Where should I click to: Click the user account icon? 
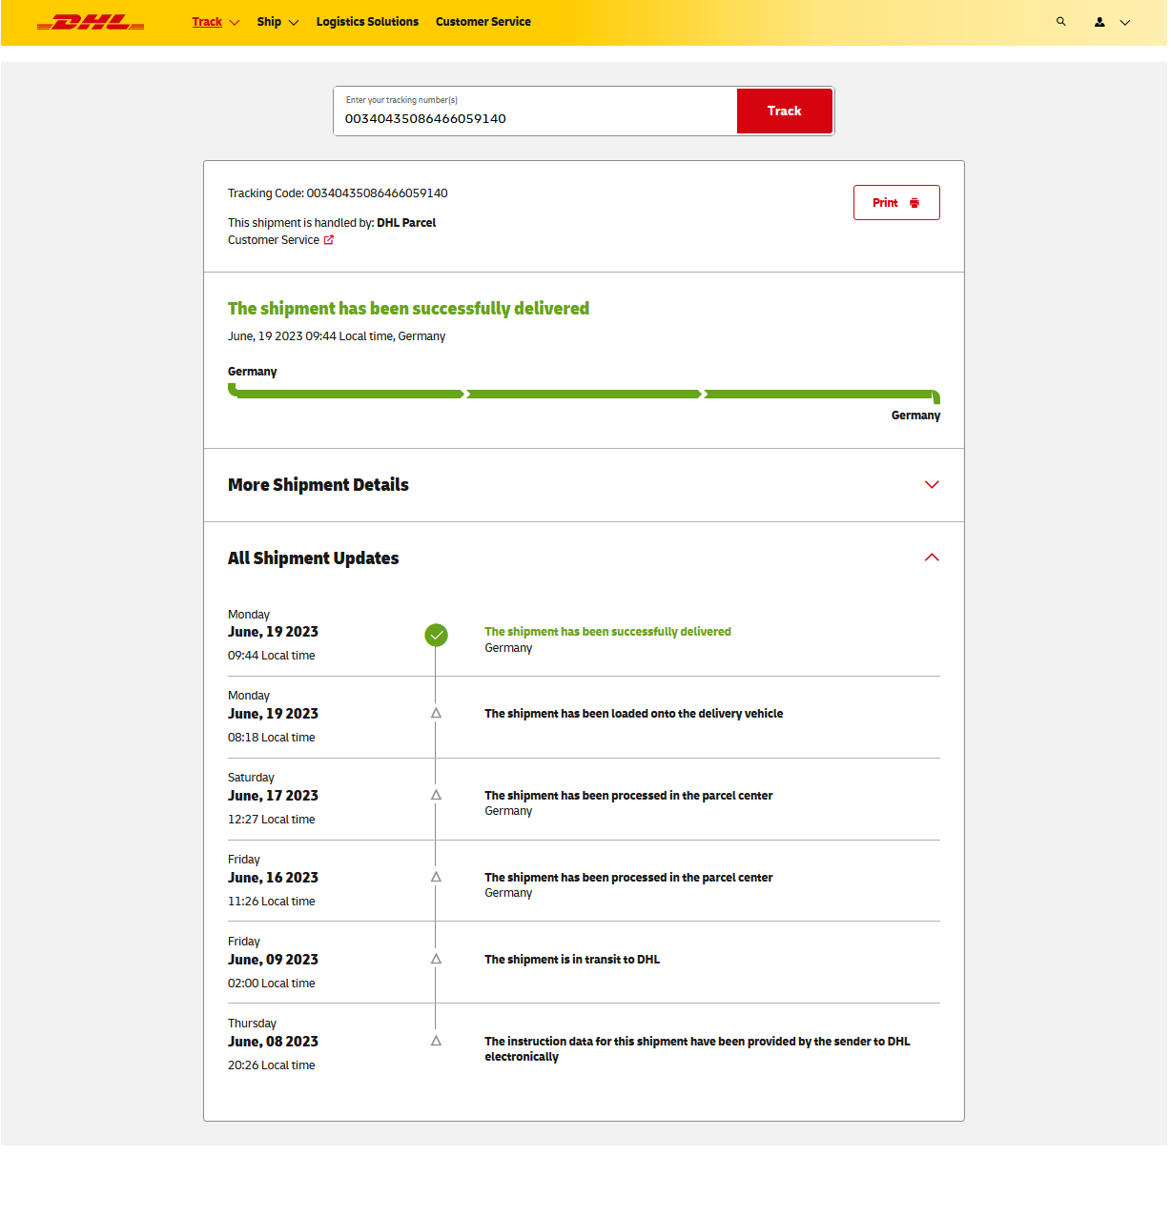[1099, 22]
